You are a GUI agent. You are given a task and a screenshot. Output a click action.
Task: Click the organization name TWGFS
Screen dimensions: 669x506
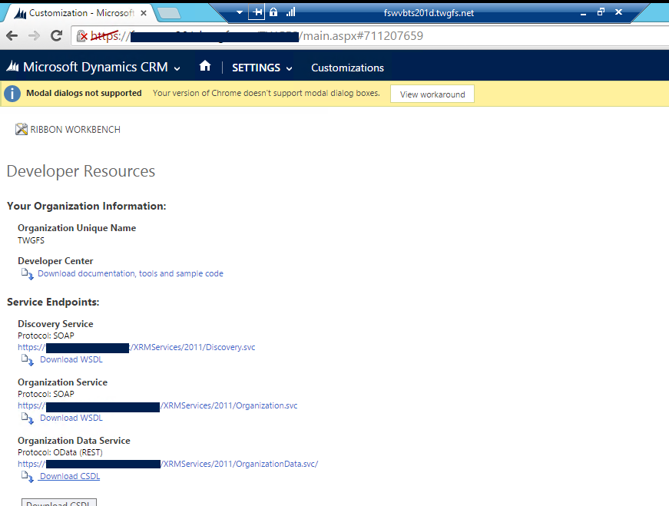point(31,240)
